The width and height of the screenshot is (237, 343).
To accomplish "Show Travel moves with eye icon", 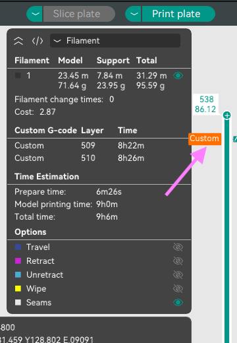I will 178,247.
